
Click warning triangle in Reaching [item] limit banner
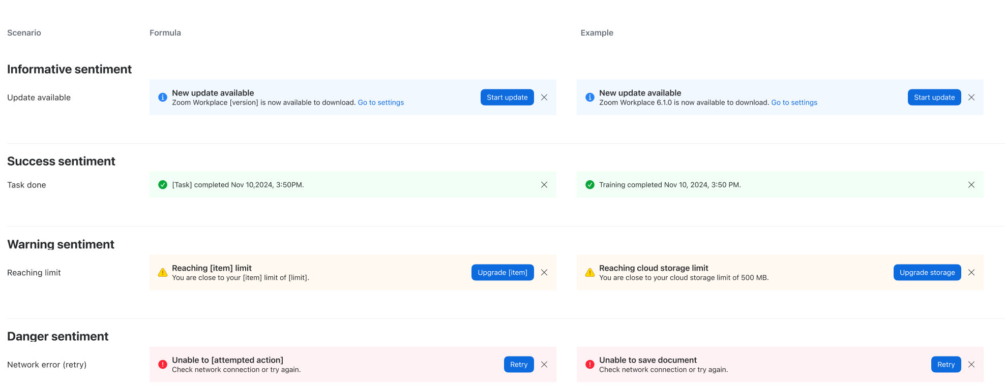pyautogui.click(x=163, y=273)
